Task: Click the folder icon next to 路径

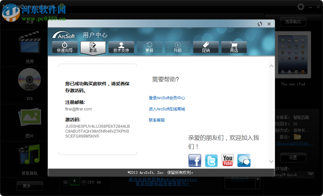Action: tap(298, 137)
